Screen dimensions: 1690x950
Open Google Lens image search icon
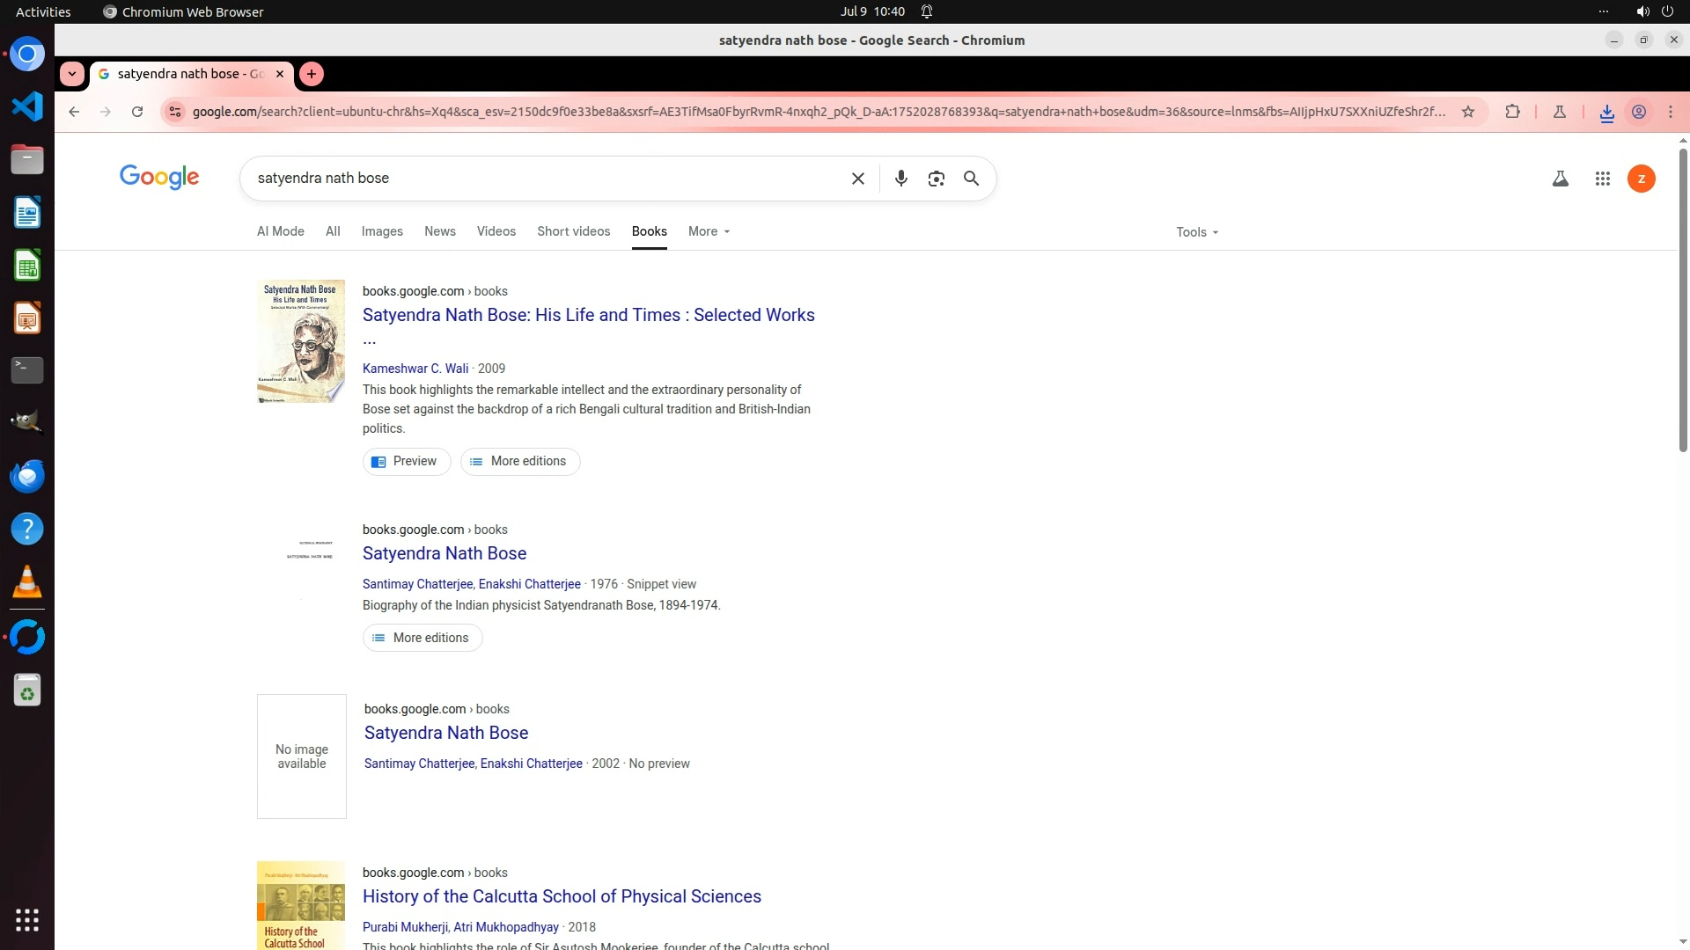click(x=936, y=179)
